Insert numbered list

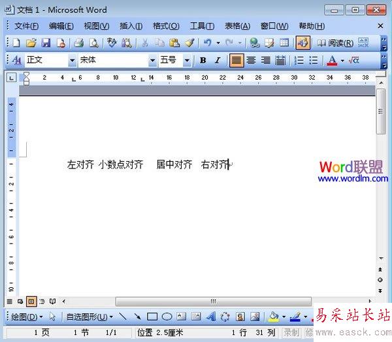299,60
